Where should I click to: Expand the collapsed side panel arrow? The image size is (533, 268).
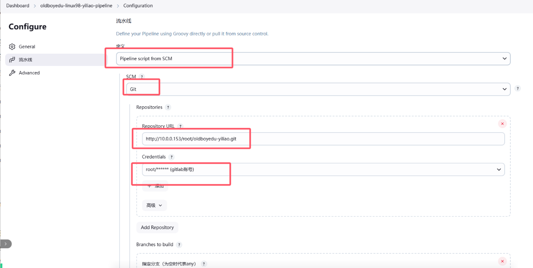point(6,244)
